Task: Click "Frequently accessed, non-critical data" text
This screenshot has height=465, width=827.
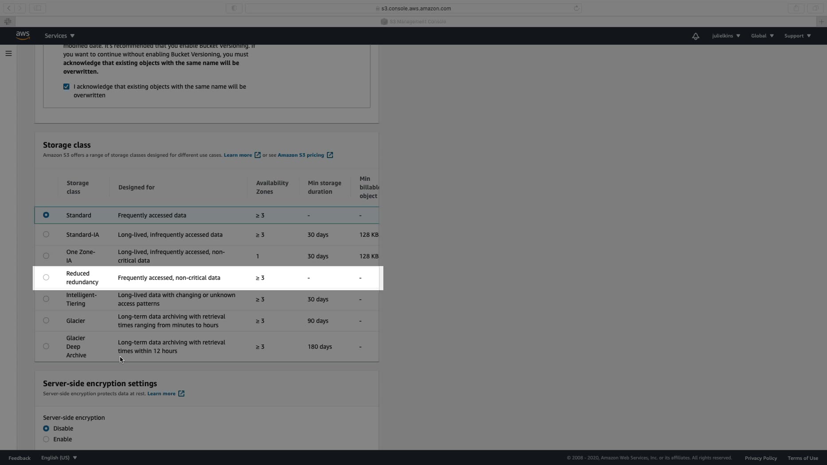Action: click(x=169, y=278)
